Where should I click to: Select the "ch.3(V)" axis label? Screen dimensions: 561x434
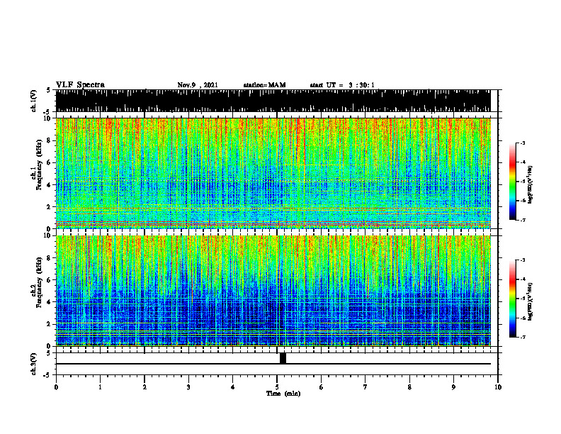34,364
